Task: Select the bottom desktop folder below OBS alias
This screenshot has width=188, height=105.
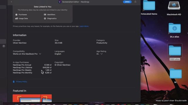Action: [176, 73]
